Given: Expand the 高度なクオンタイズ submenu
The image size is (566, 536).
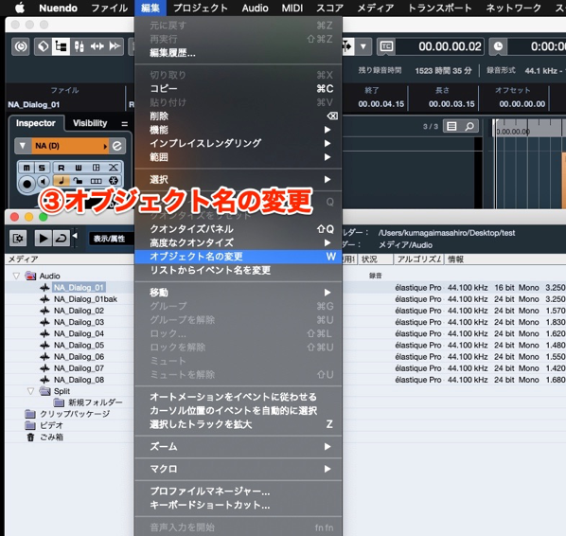Looking at the screenshot, I should pyautogui.click(x=238, y=242).
